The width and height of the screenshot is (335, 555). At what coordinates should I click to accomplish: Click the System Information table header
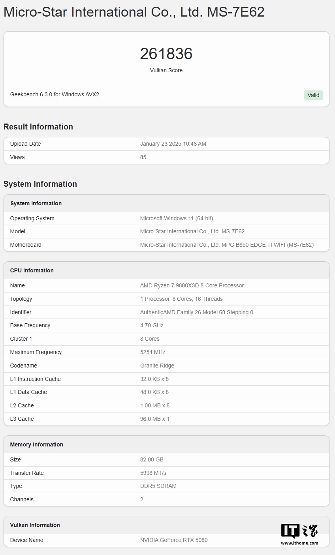click(x=36, y=203)
